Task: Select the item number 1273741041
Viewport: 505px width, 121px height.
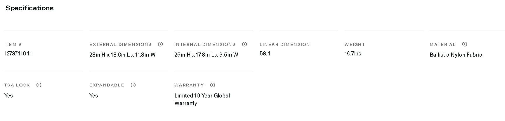Action: [18, 54]
